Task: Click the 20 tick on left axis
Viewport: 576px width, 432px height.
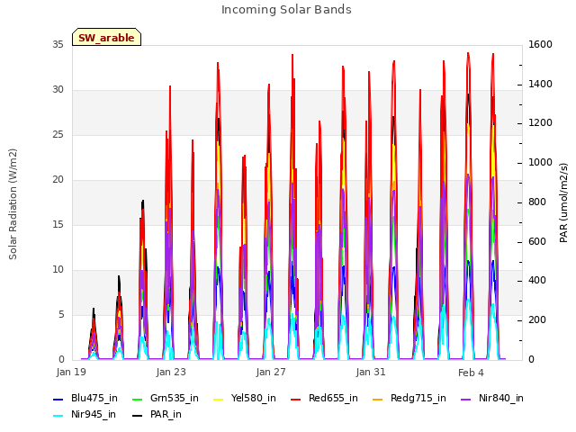Action: [x=58, y=180]
